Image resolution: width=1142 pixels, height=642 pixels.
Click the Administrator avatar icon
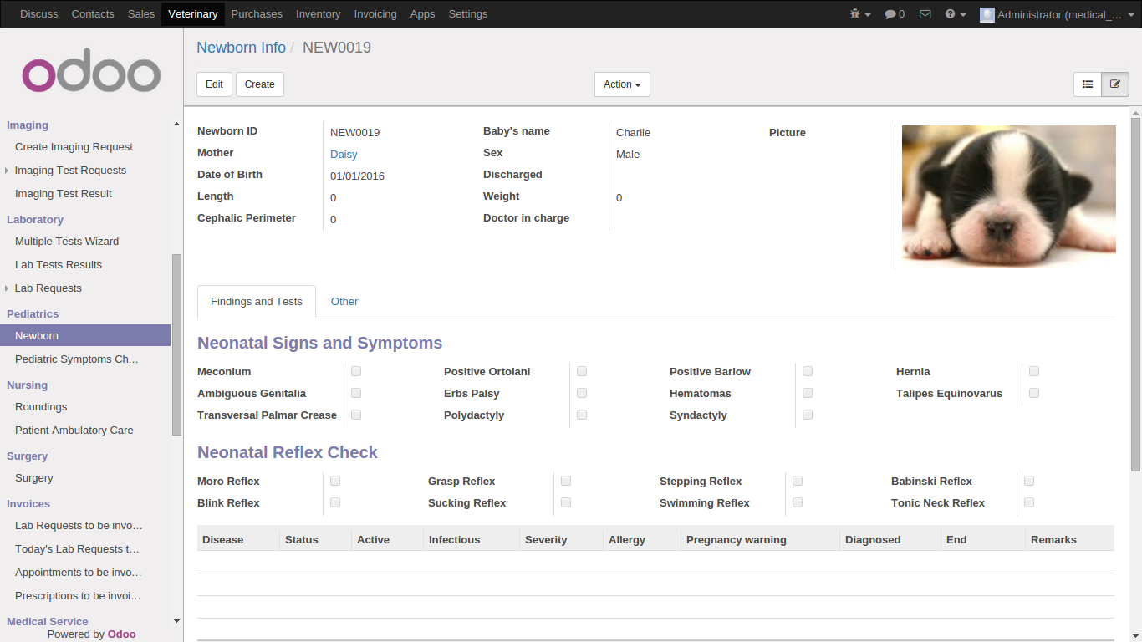[987, 14]
